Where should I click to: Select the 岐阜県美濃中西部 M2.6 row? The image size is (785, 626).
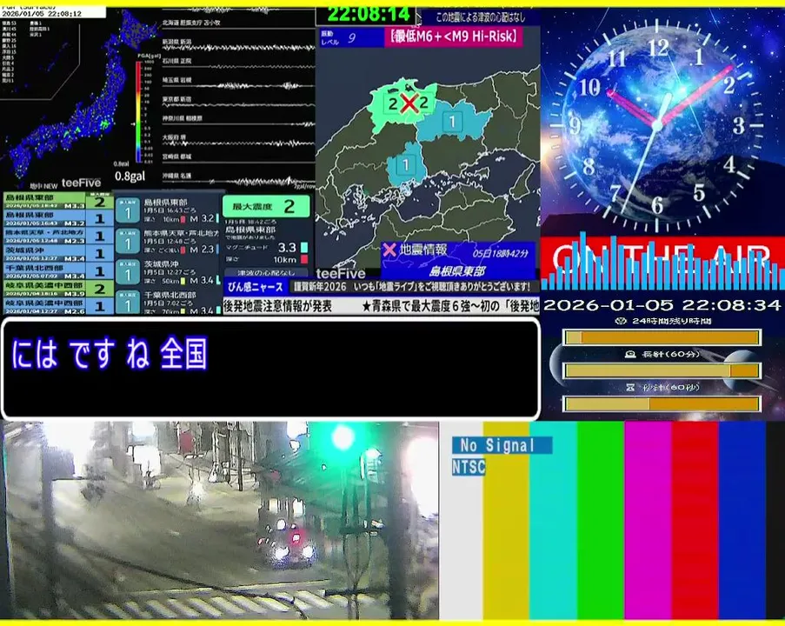(x=58, y=306)
